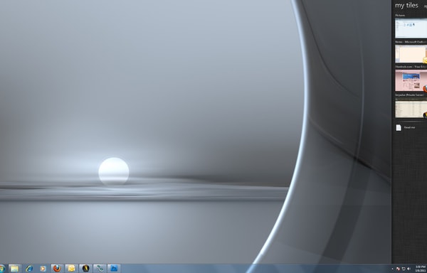Open the taskbar clock and date
This screenshot has height=273, width=427.
pos(421,269)
